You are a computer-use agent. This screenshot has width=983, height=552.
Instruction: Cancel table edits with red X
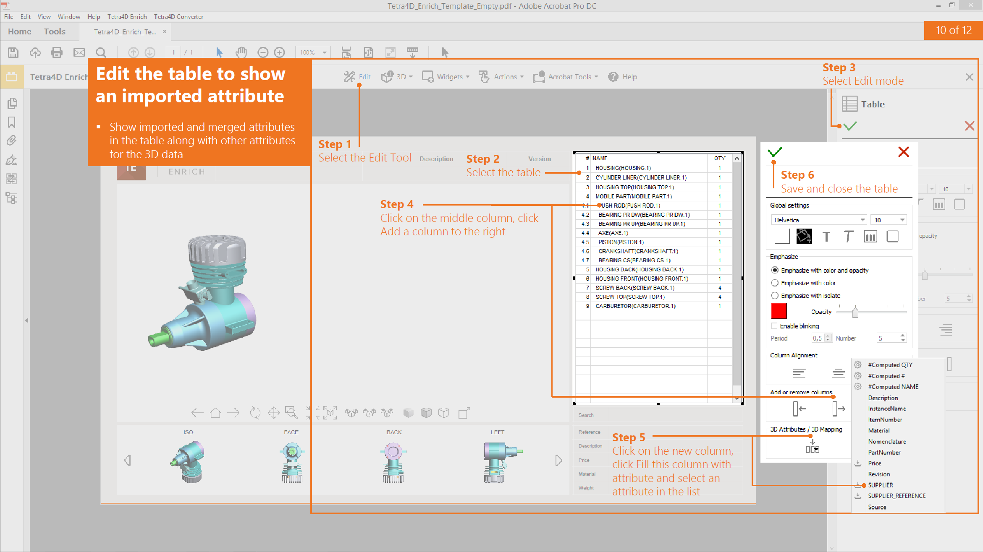pos(904,152)
